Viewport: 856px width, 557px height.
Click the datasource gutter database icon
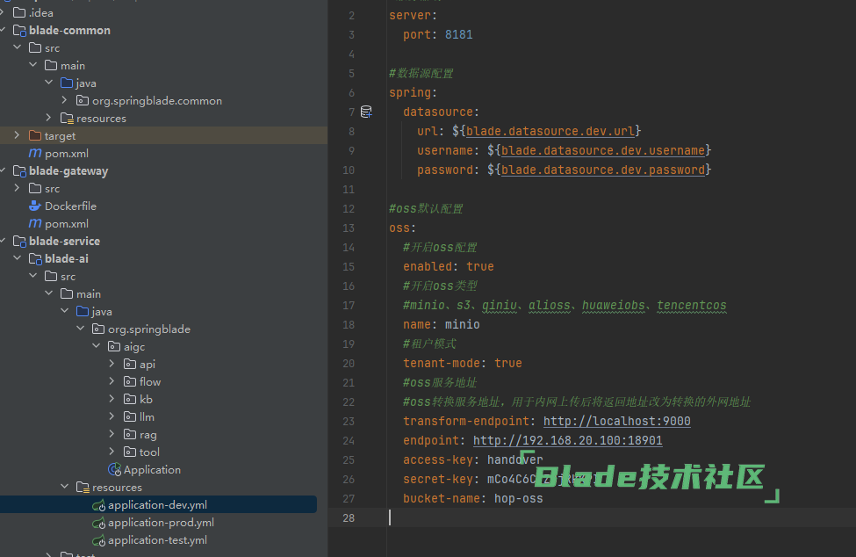(x=366, y=112)
